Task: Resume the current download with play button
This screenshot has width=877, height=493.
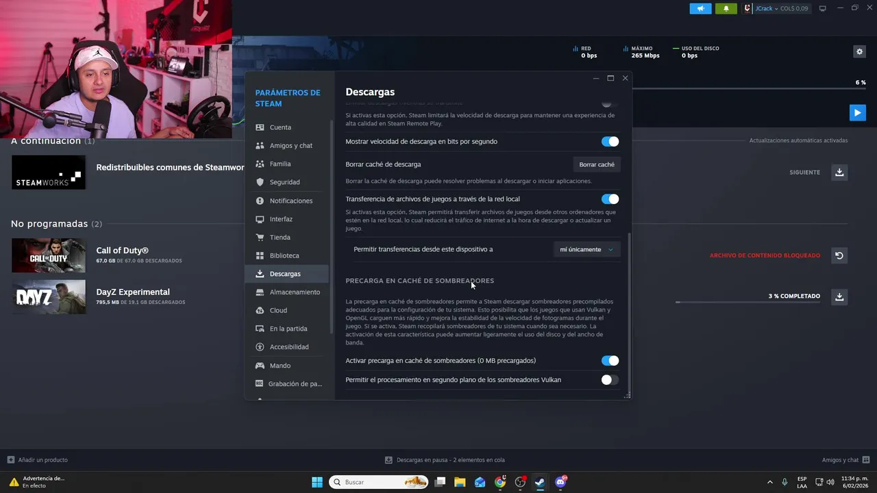Action: point(857,112)
